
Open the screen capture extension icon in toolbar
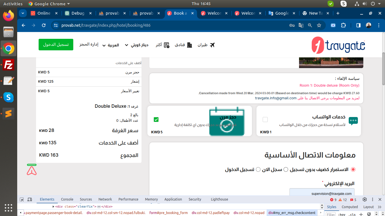point(333,25)
